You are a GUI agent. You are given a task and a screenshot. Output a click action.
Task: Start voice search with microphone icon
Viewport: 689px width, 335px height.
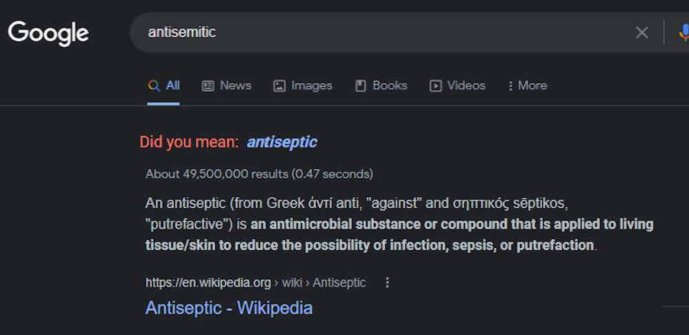[x=683, y=32]
